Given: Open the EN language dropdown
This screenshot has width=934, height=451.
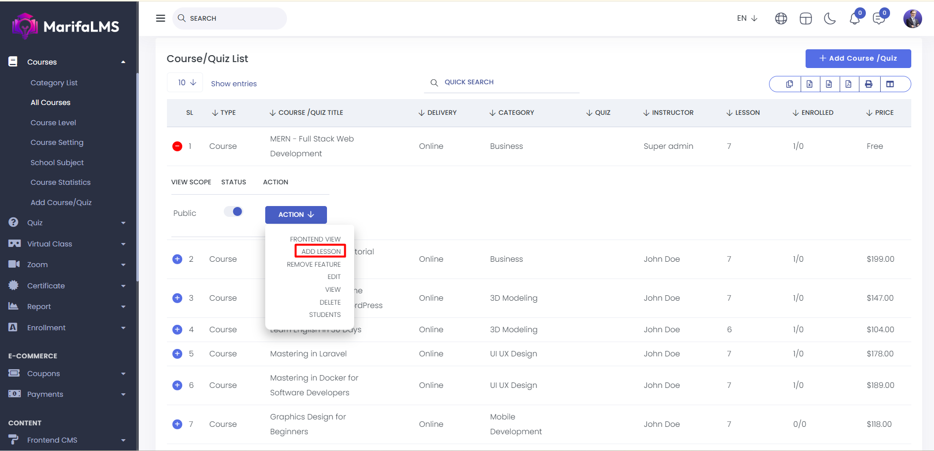Looking at the screenshot, I should pos(747,18).
